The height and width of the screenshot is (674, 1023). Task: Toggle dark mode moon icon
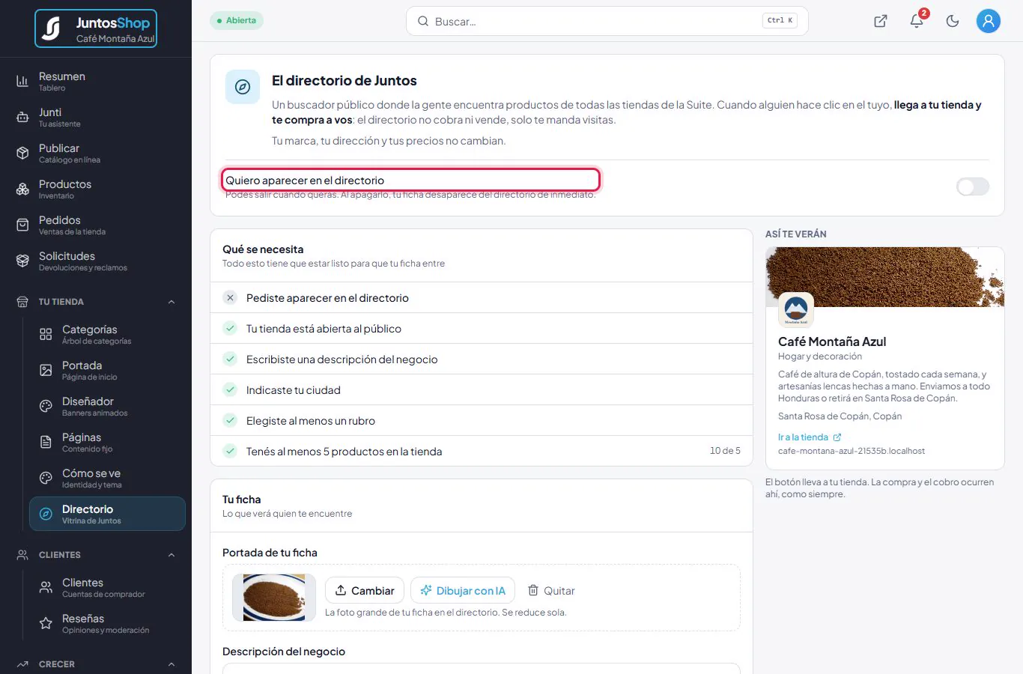(953, 21)
